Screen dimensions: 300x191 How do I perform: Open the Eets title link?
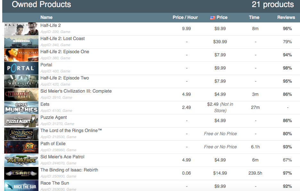click(x=45, y=104)
